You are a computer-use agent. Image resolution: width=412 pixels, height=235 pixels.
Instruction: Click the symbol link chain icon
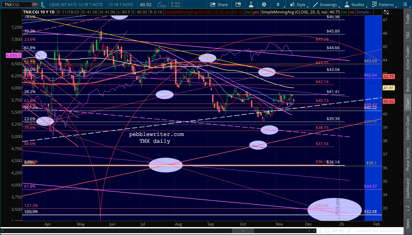tap(42, 4)
